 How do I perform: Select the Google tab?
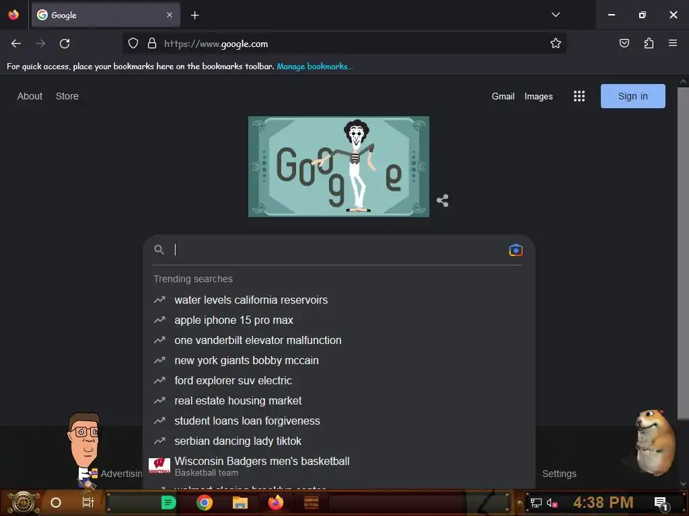click(106, 15)
